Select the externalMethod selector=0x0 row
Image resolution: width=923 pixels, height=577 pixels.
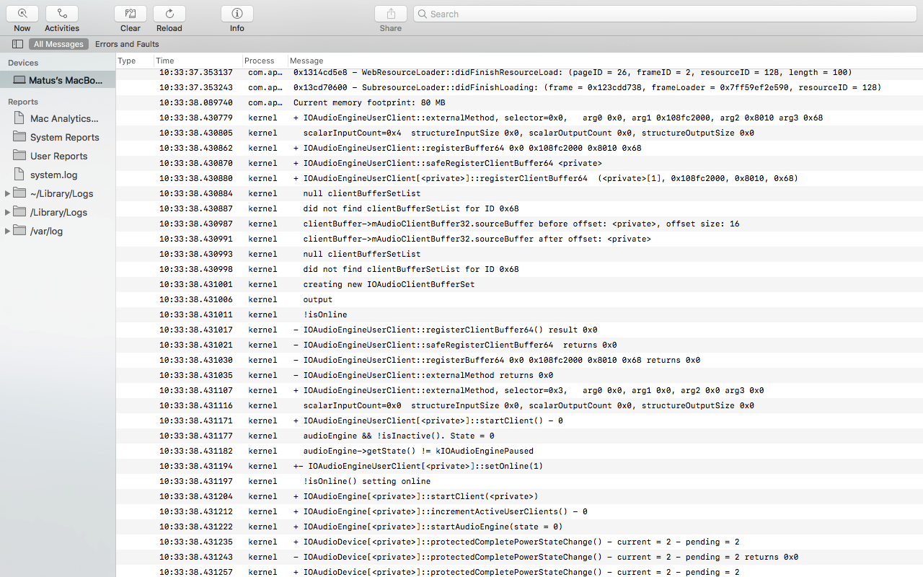pyautogui.click(x=519, y=118)
